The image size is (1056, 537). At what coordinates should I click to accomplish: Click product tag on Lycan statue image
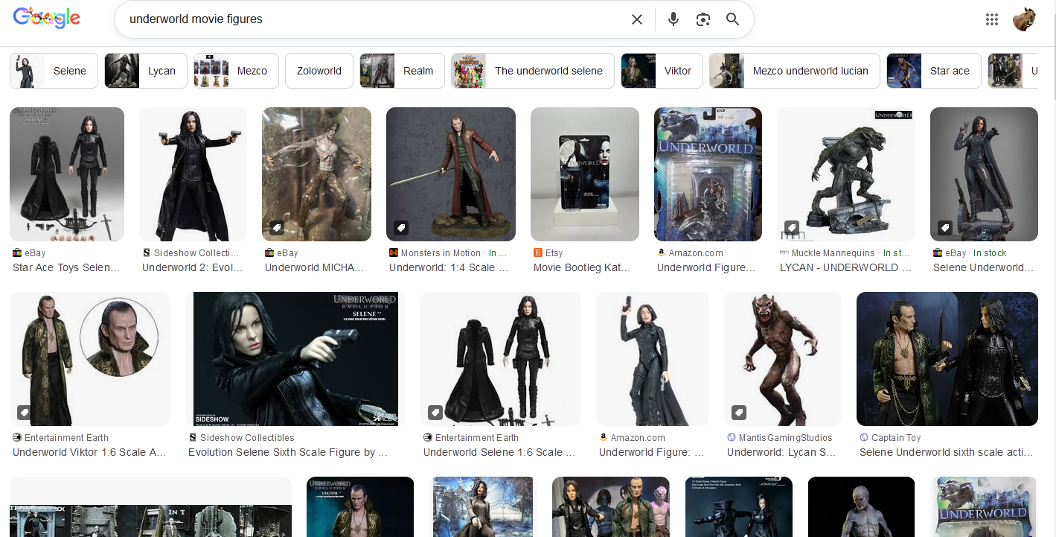[x=792, y=227]
